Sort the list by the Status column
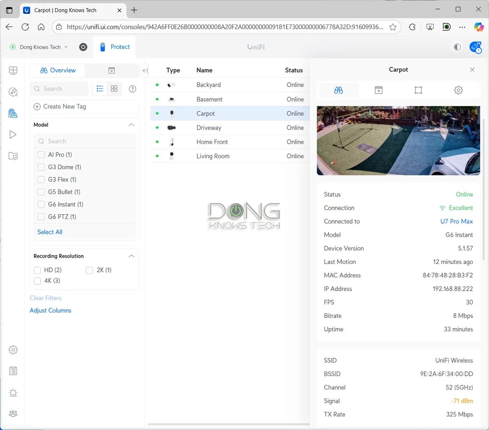The width and height of the screenshot is (489, 430). click(294, 70)
